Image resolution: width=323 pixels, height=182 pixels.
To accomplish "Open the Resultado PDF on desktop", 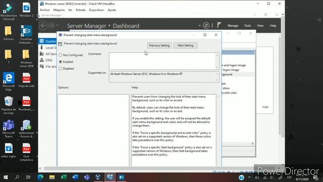I will coord(26,104).
